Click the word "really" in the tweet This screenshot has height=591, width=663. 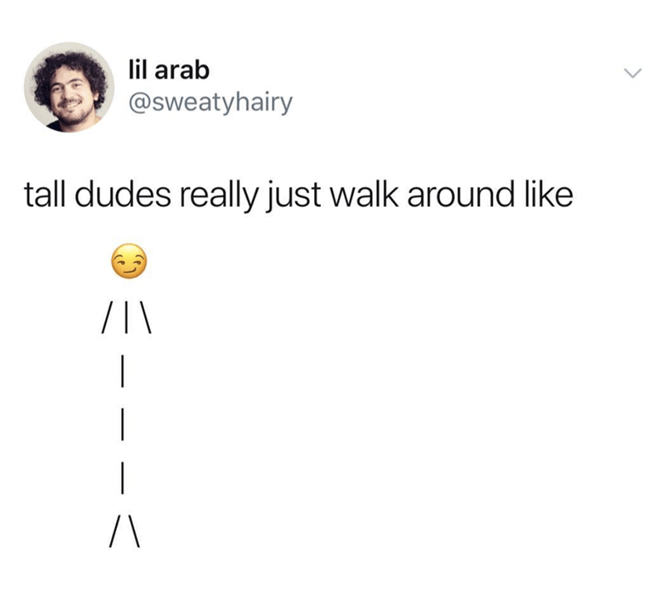[x=219, y=196]
